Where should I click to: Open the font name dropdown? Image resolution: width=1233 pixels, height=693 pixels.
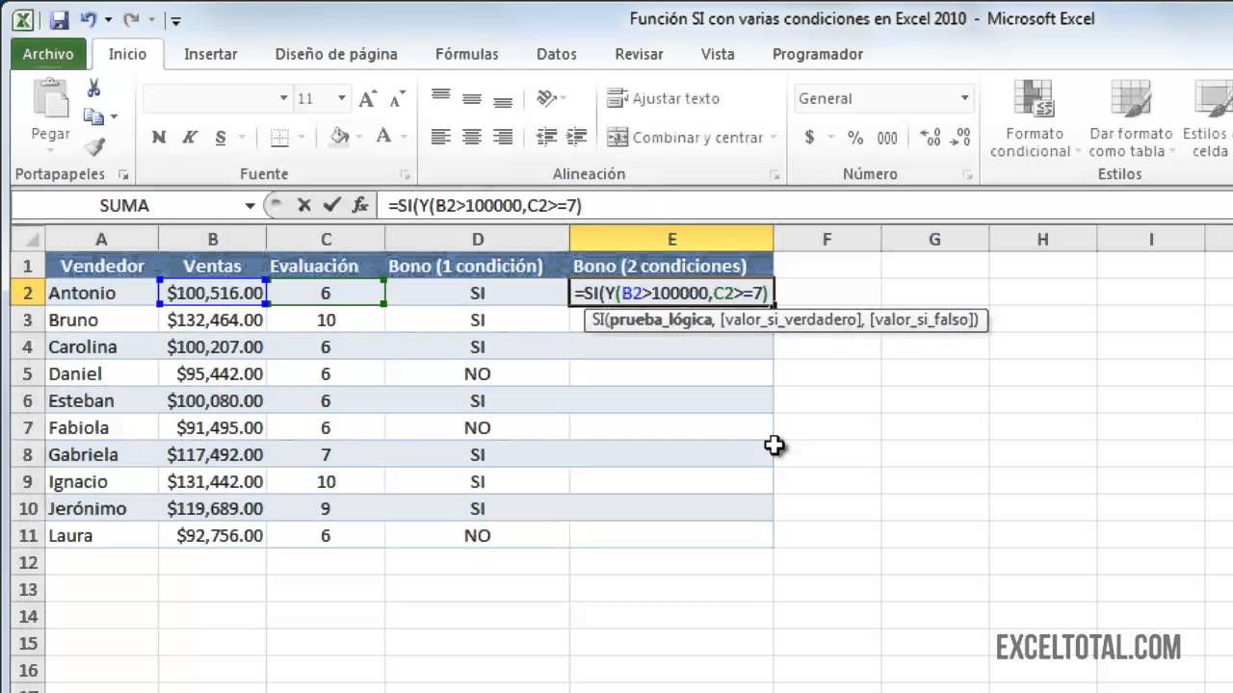283,98
